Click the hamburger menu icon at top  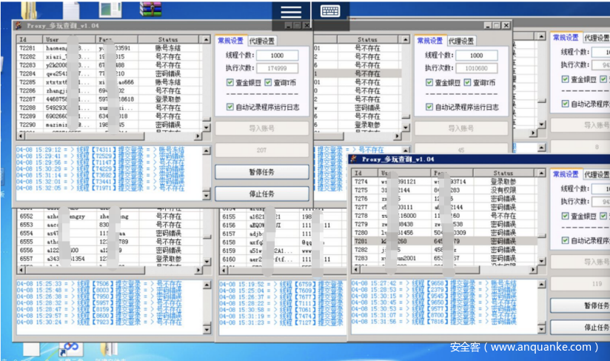click(291, 11)
